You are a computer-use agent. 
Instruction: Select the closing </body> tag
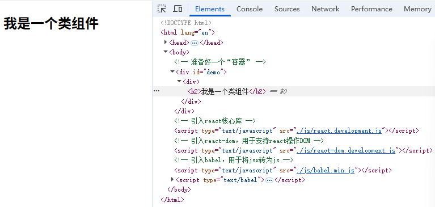(x=179, y=190)
